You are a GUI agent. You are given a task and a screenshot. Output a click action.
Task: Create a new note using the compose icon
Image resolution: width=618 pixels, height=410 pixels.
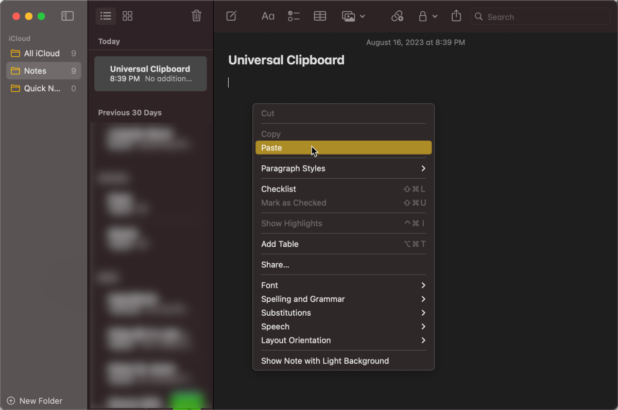231,16
